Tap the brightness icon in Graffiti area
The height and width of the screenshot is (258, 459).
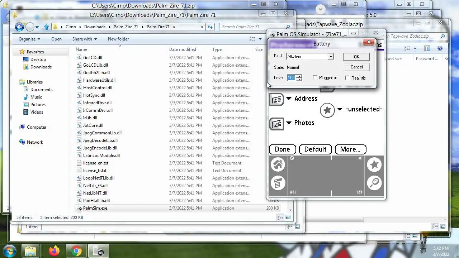pos(360,158)
